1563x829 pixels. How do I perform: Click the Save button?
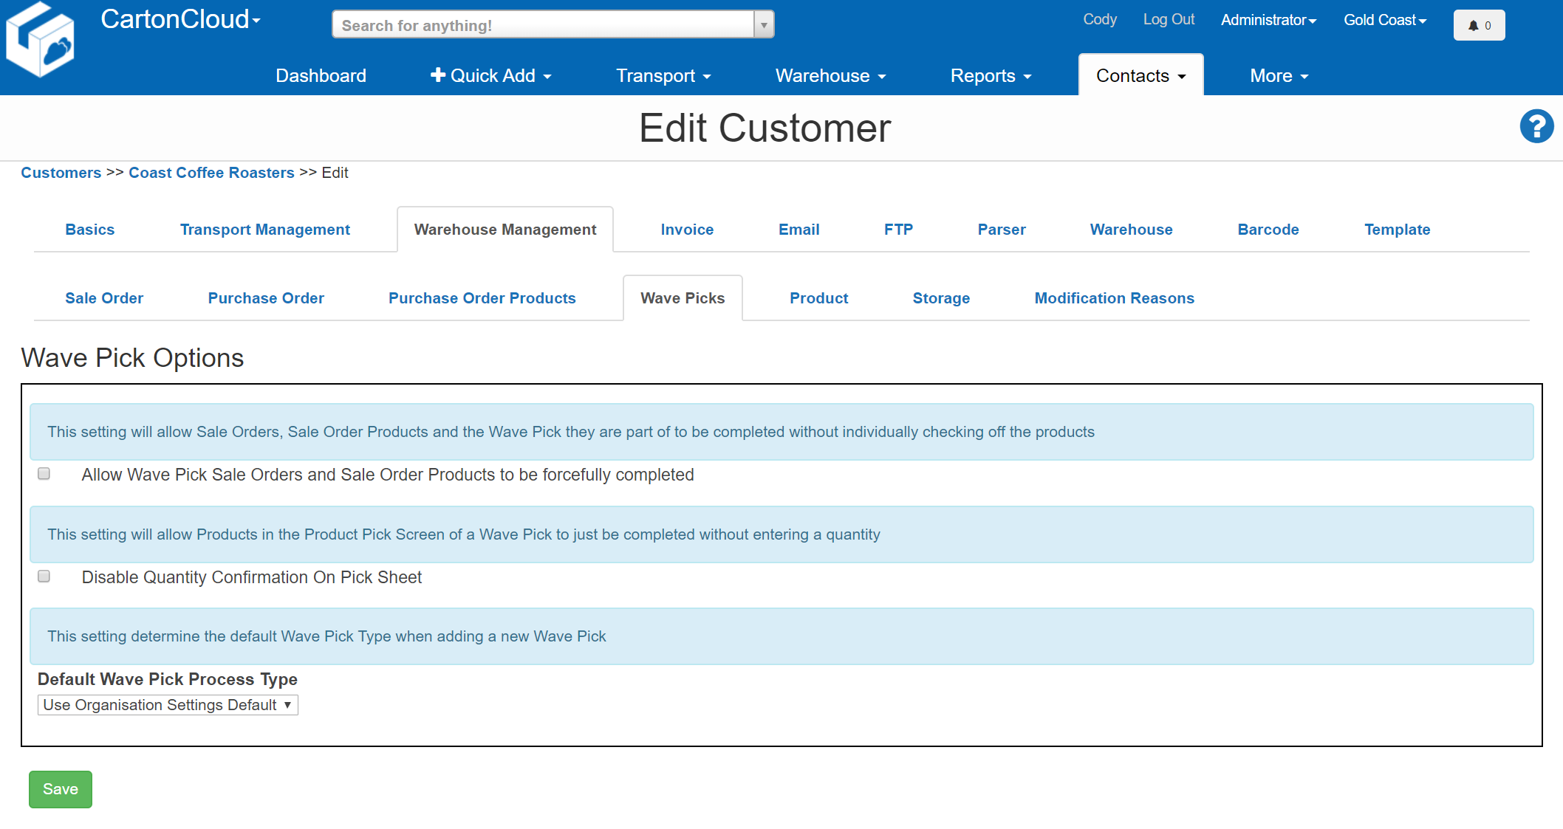pyautogui.click(x=60, y=789)
